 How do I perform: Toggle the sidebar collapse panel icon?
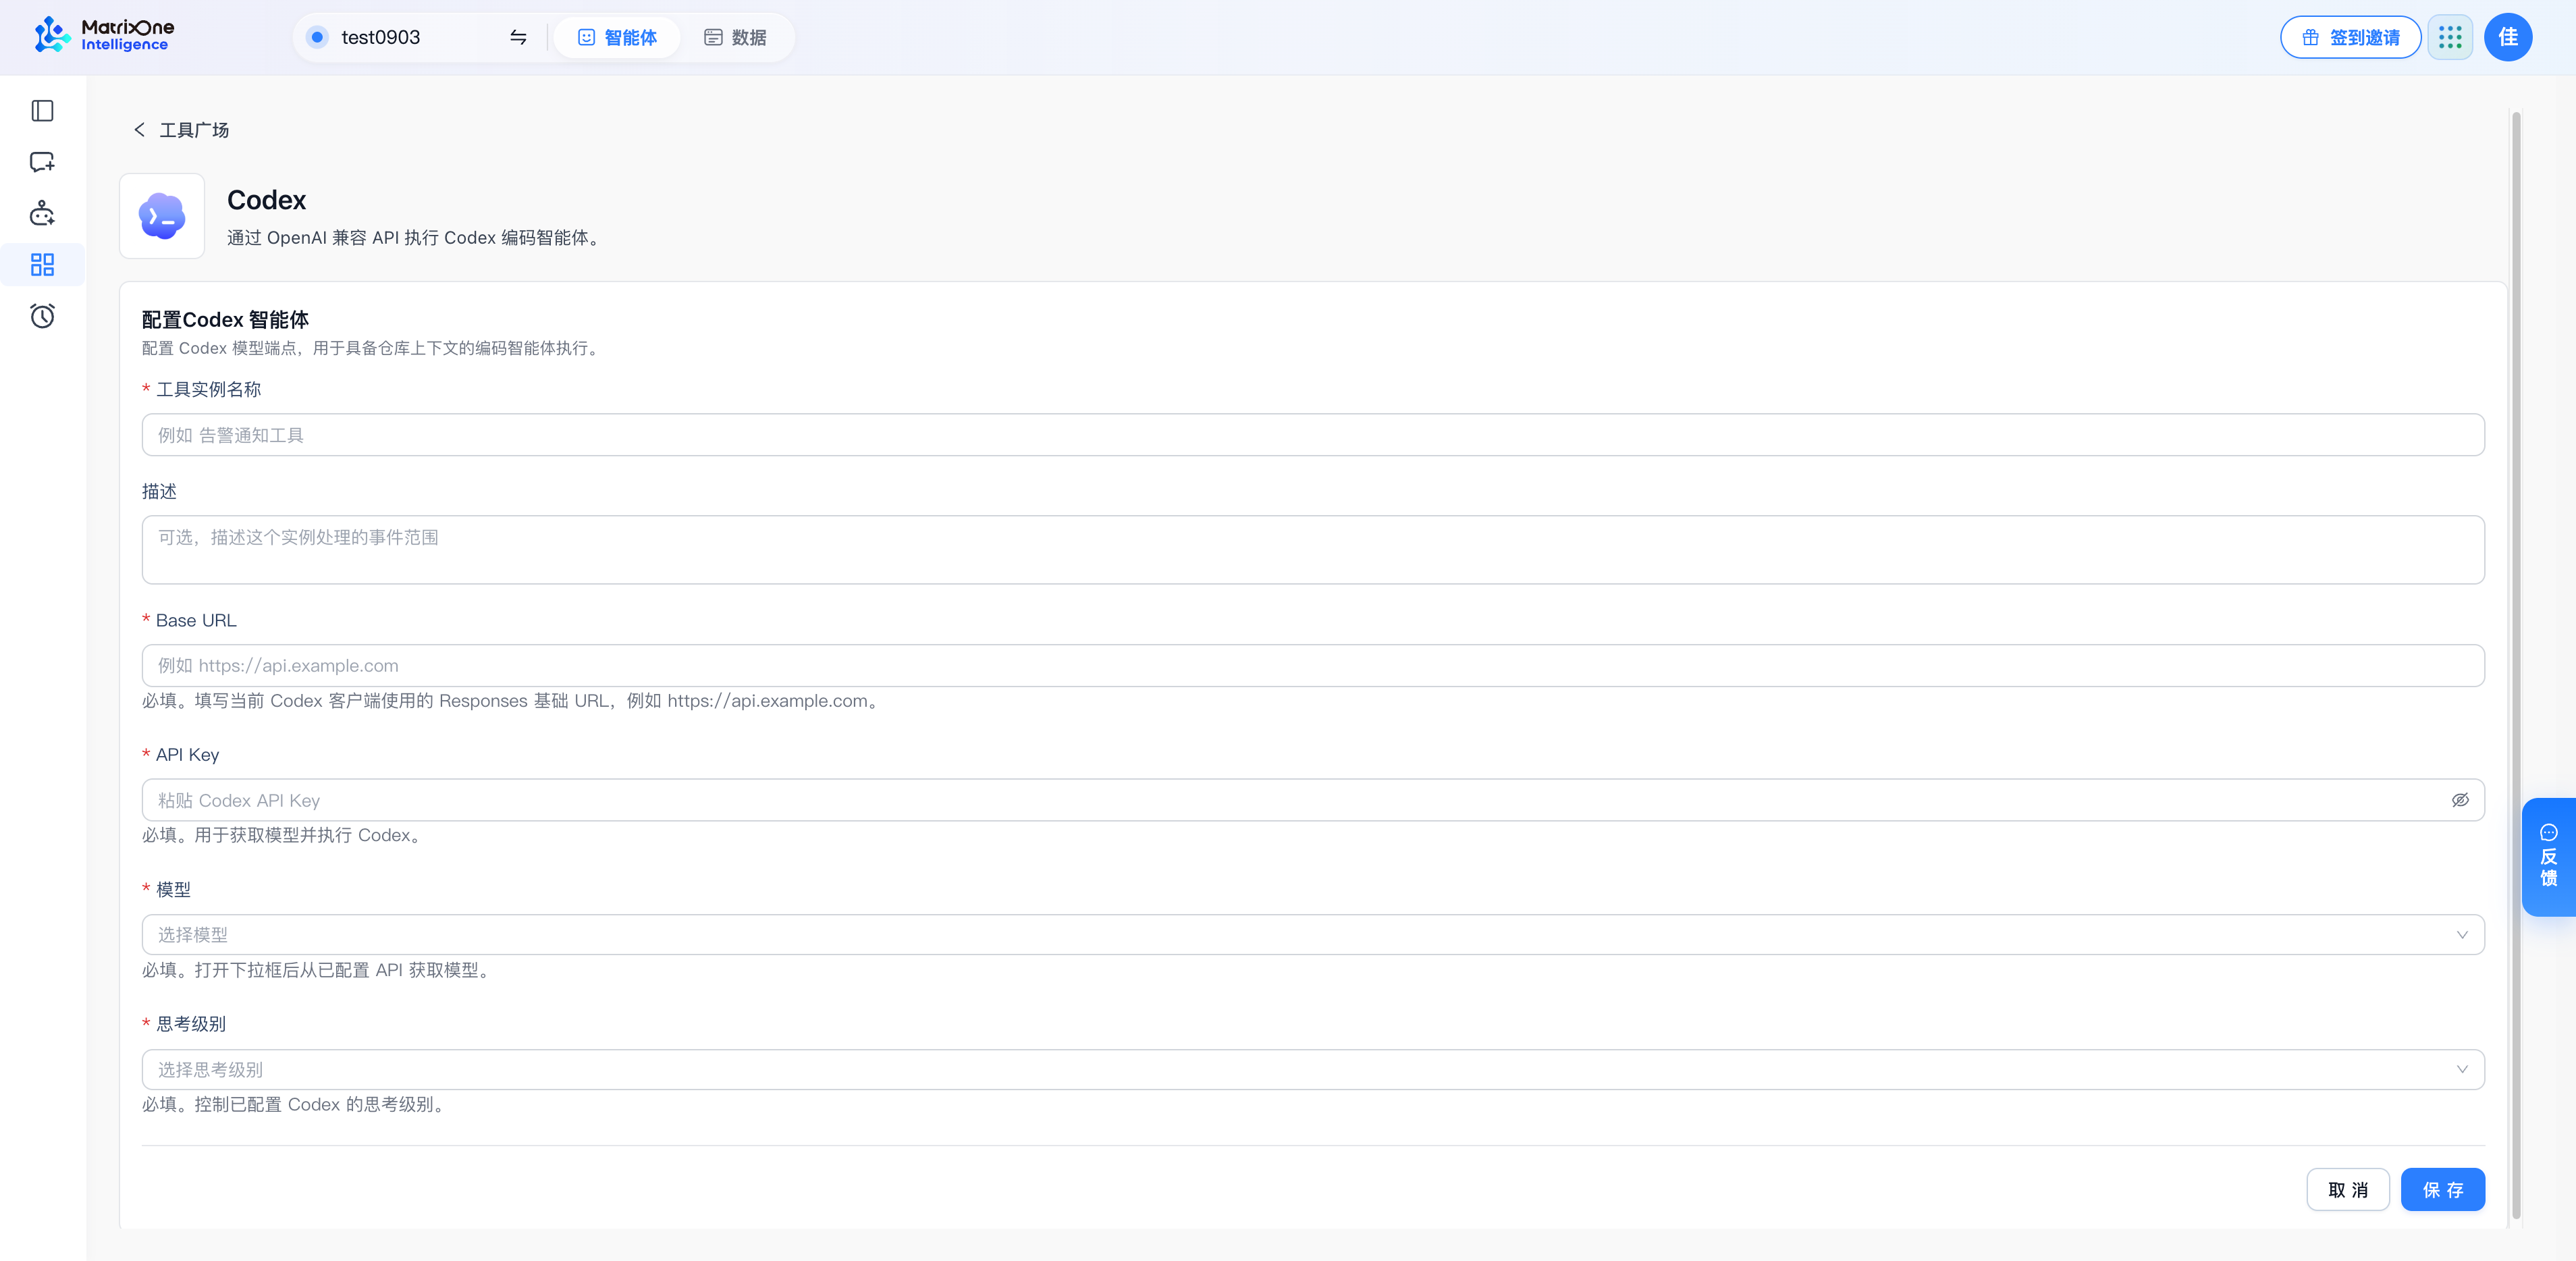(42, 111)
